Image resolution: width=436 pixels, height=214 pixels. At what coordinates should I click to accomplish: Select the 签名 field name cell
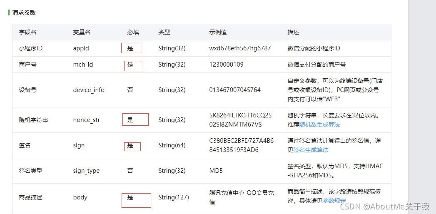click(x=25, y=145)
